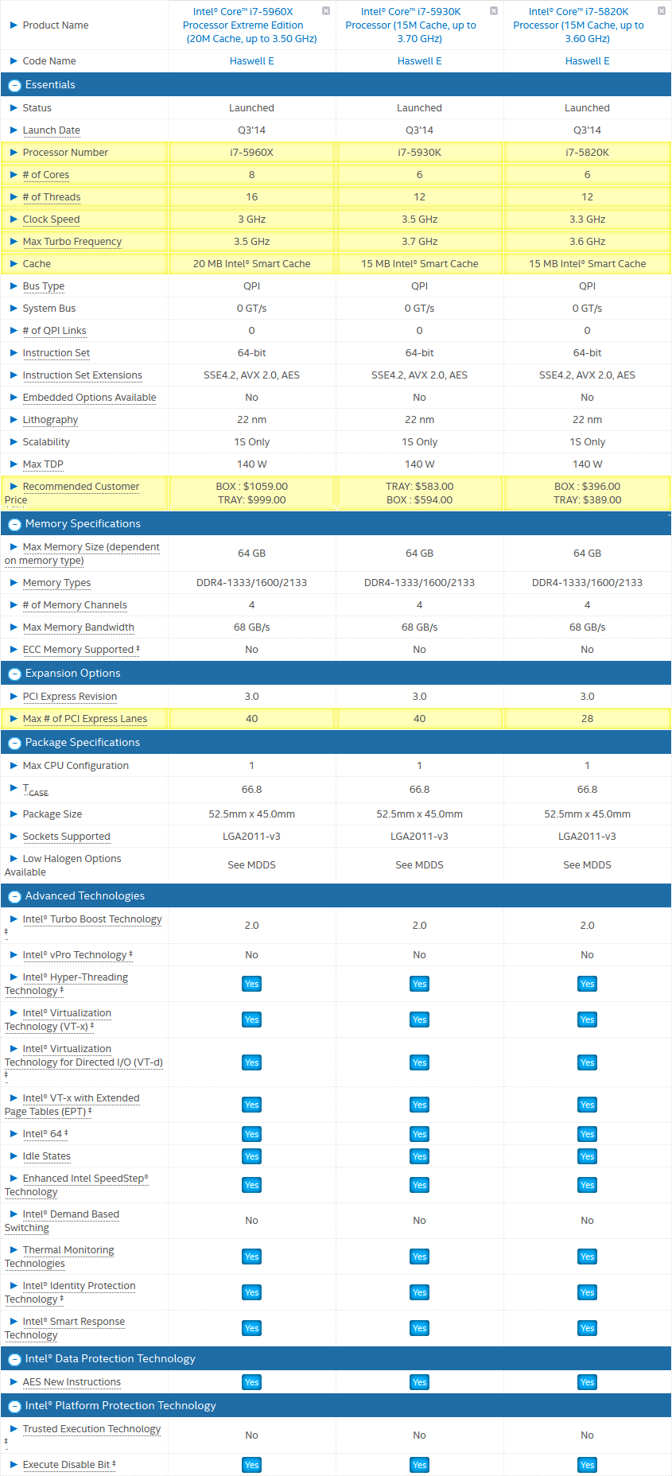Click the Embedded Options Available label

(x=89, y=398)
